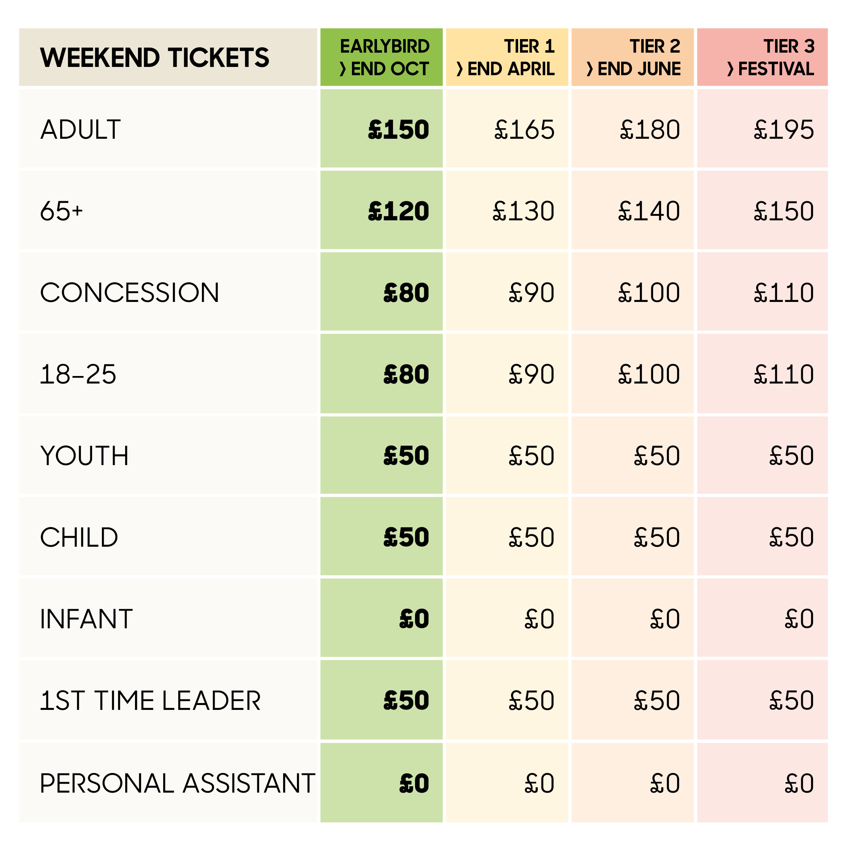The image size is (846, 846).
Task: Select the 18–25 row label
Action: [x=78, y=374]
